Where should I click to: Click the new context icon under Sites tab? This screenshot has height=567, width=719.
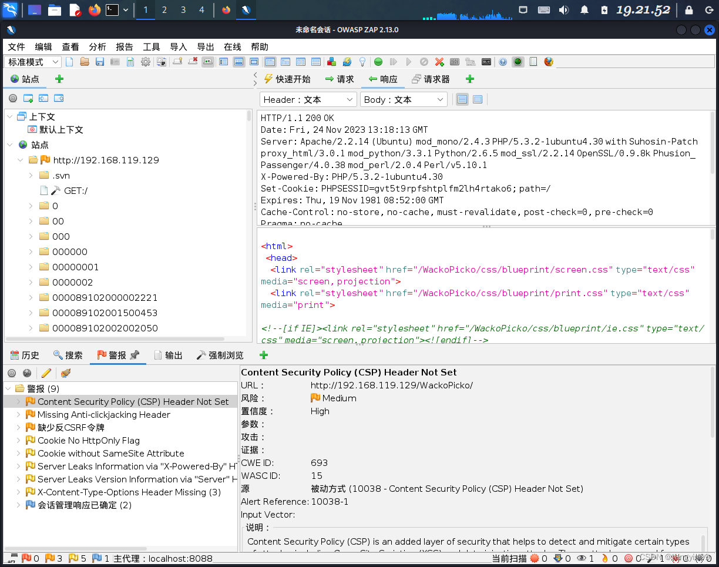point(28,98)
